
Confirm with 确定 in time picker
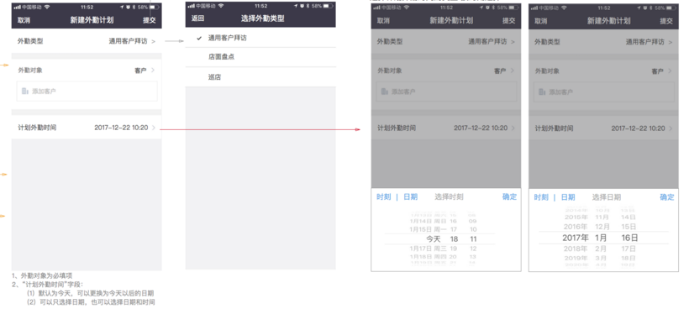click(x=510, y=196)
